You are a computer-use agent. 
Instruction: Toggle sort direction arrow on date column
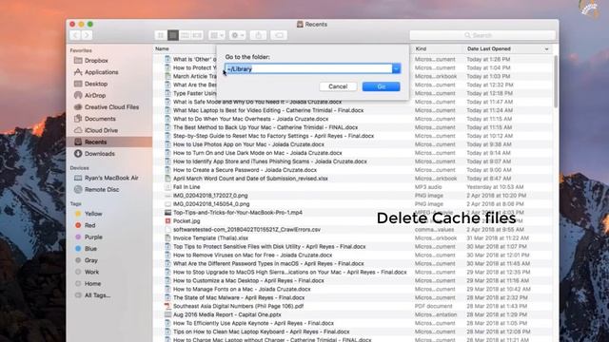click(x=546, y=49)
